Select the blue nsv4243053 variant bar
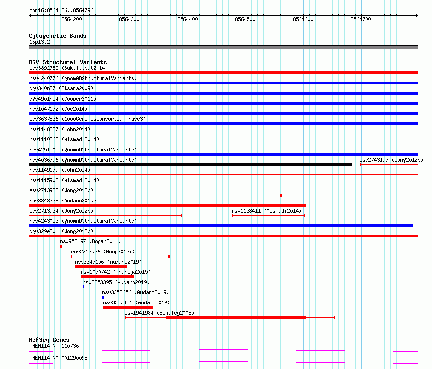This screenshot has width=432, height=369. (x=220, y=226)
